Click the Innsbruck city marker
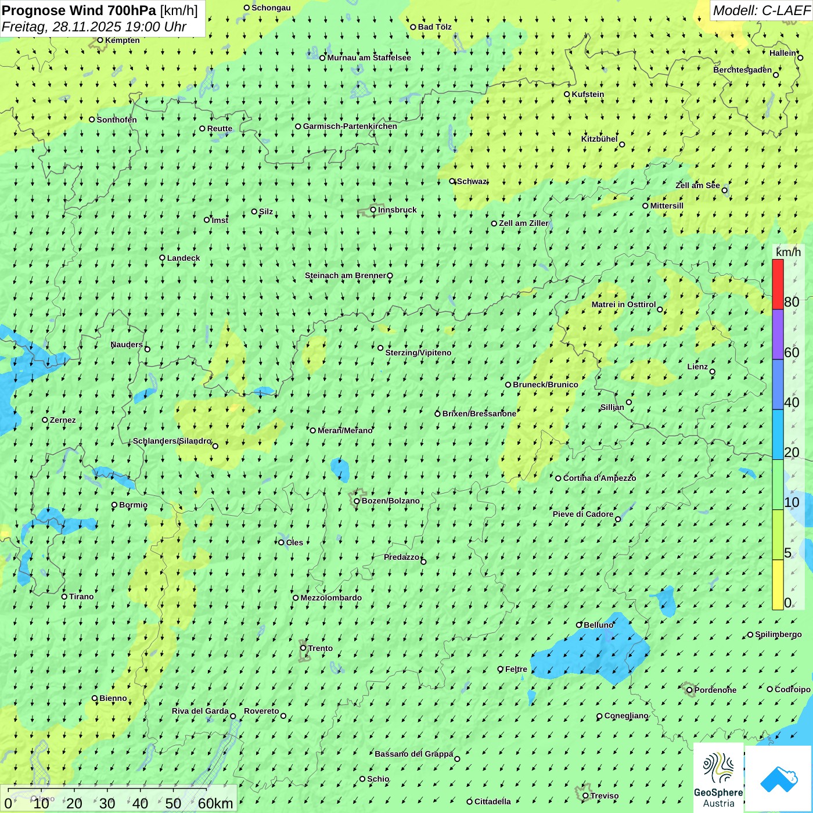 (x=373, y=210)
